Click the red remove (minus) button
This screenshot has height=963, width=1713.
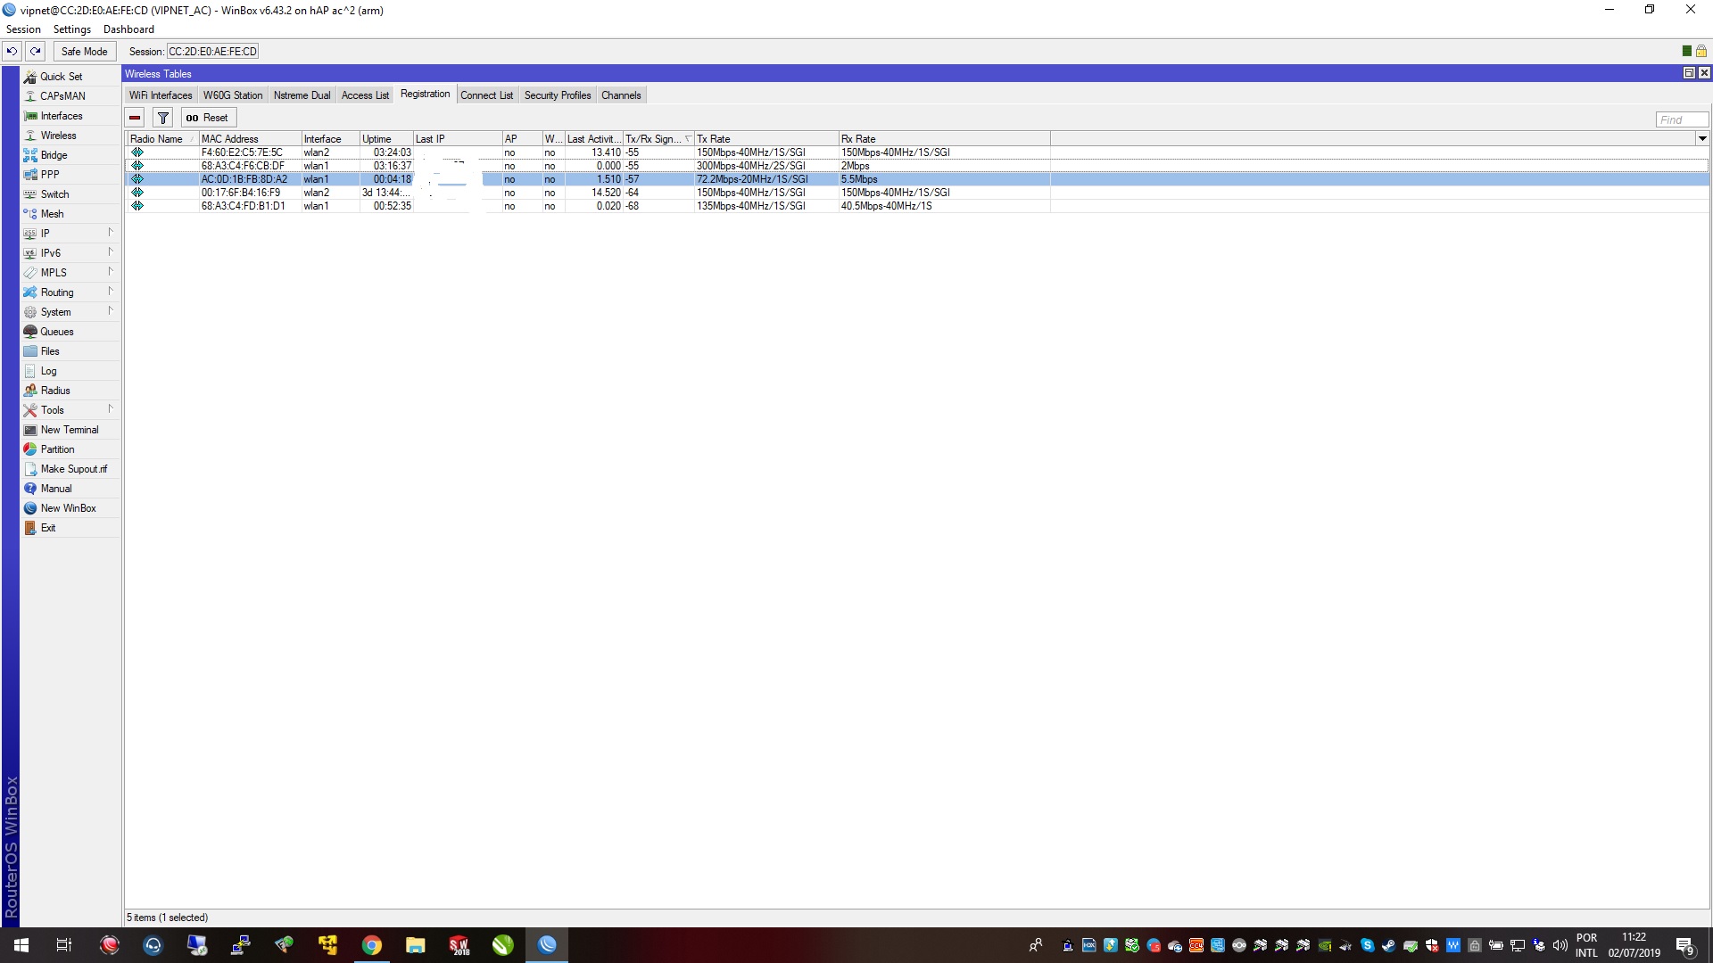point(135,118)
